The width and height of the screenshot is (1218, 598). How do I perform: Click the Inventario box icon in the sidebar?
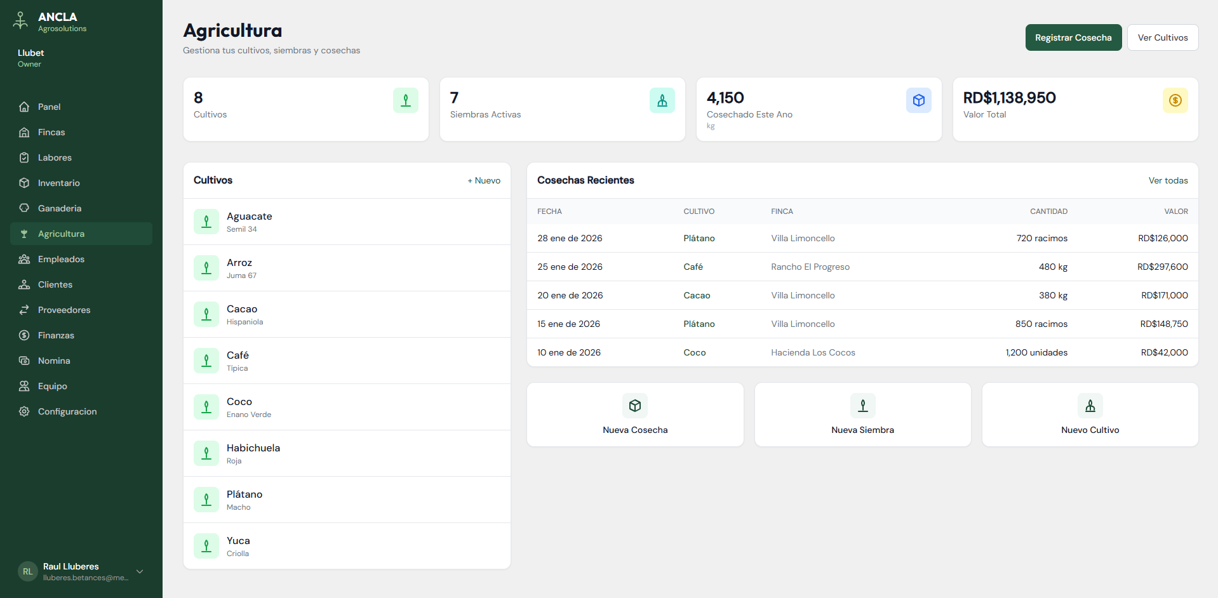[x=24, y=183]
